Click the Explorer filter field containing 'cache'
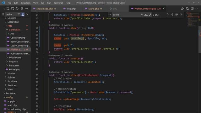The width and height of the screenshot is (201, 113). pos(11,14)
